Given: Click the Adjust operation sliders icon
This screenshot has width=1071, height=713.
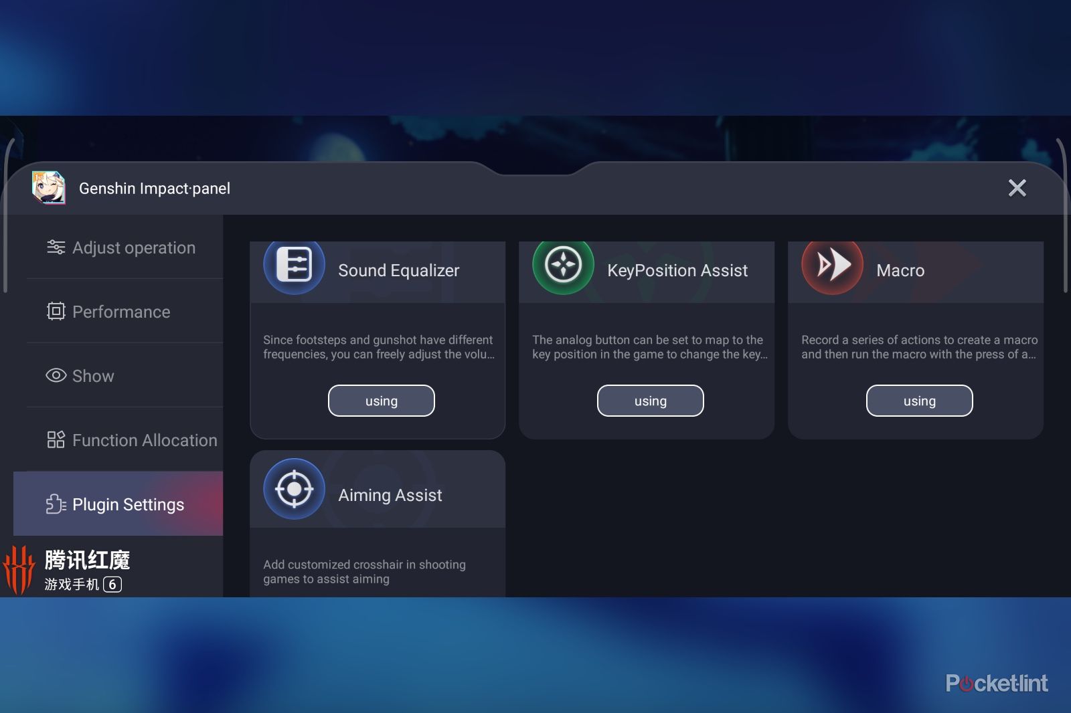Looking at the screenshot, I should click(56, 247).
